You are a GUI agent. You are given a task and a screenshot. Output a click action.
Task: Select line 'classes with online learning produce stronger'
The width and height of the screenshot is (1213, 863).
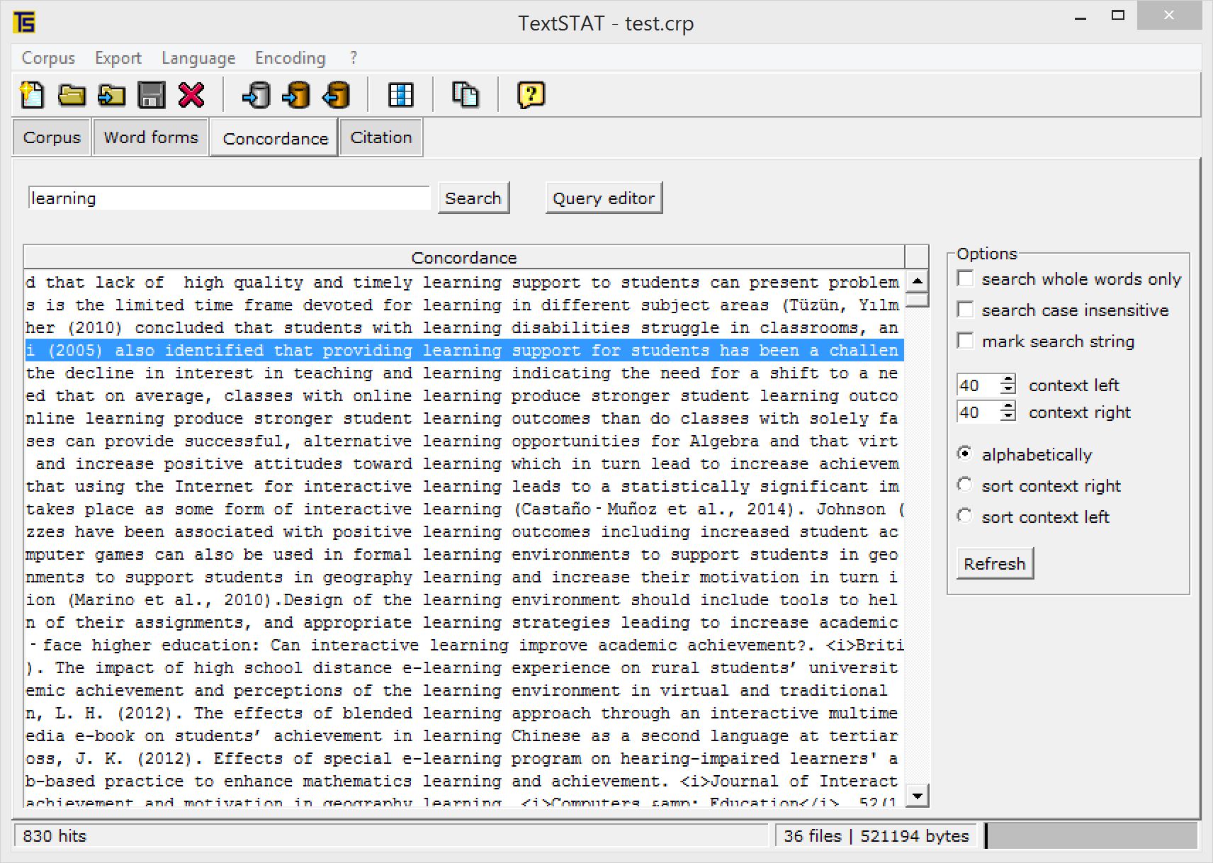coord(464,395)
